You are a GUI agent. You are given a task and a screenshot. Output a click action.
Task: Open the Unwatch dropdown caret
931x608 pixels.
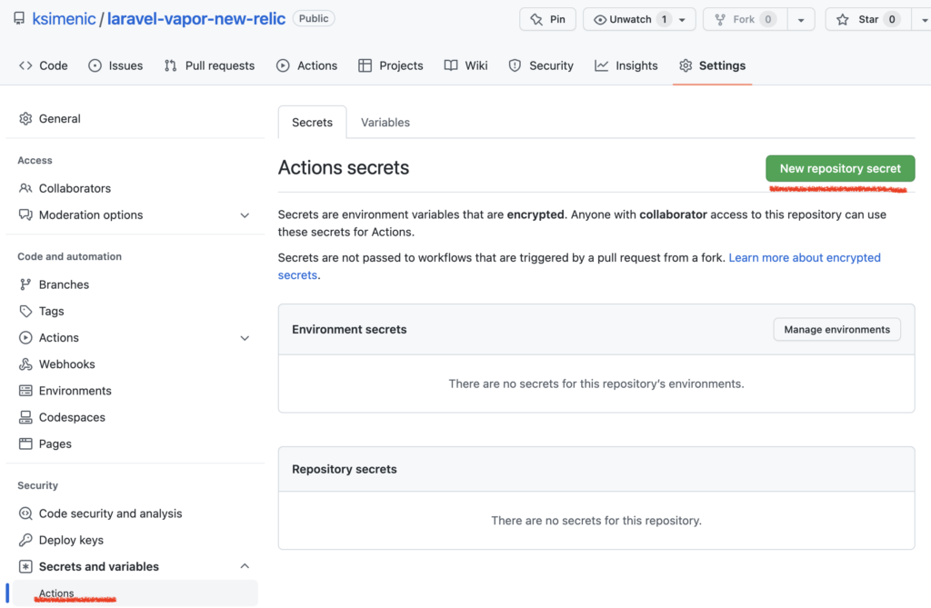tap(683, 20)
